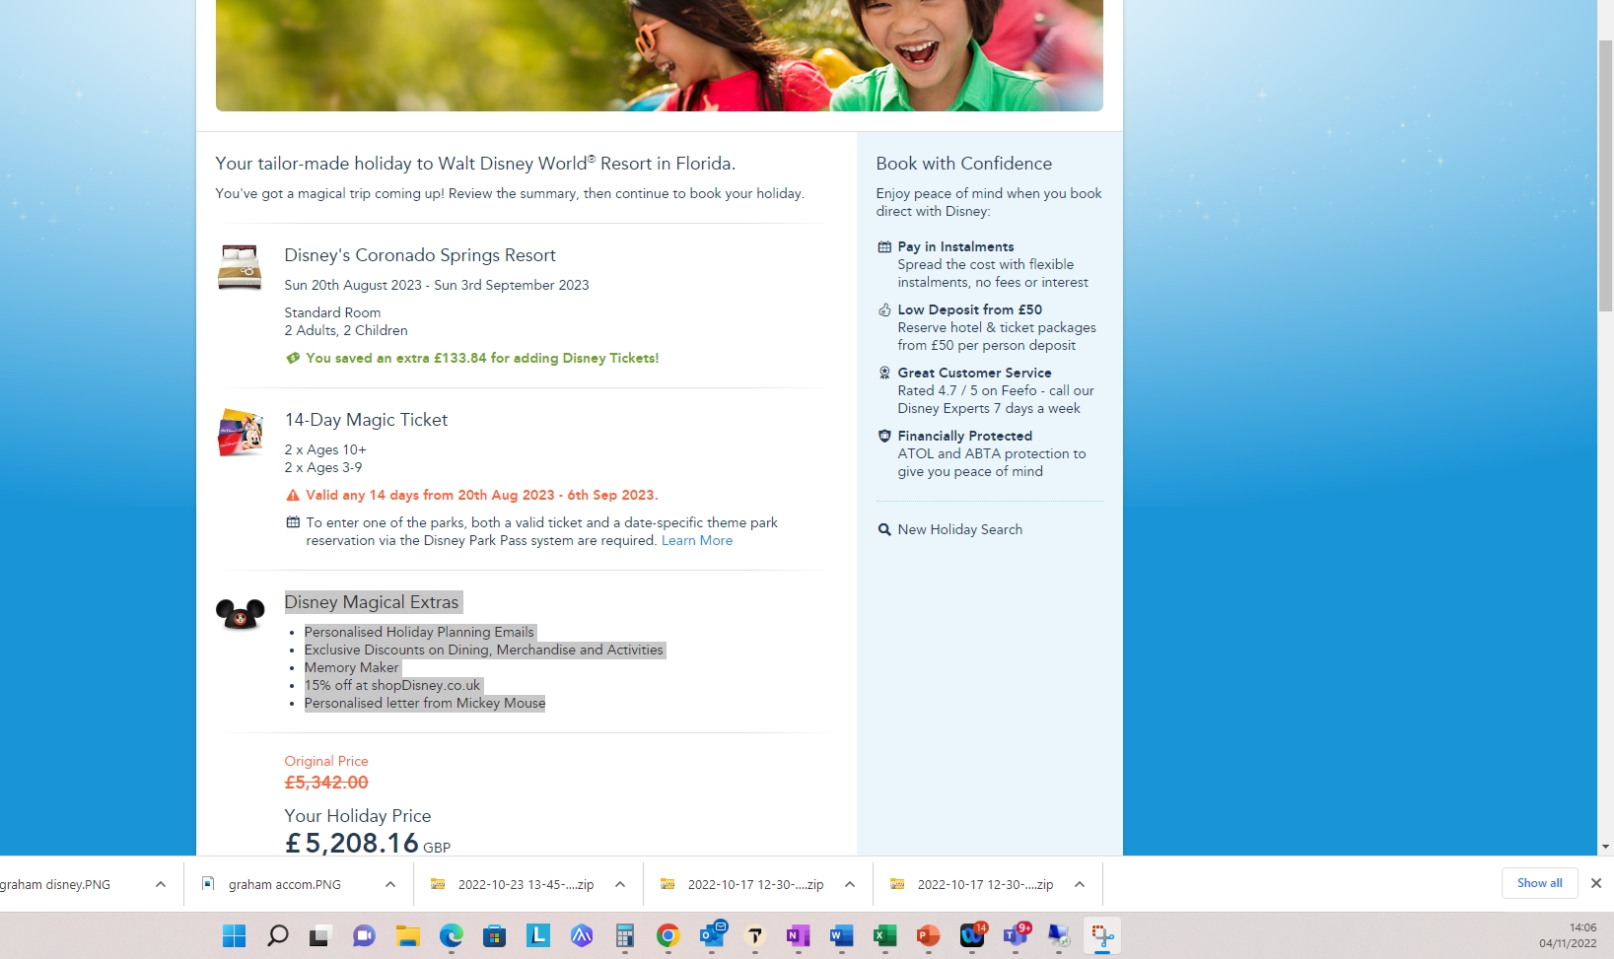Screen dimensions: 1614x959
Task: Click the "Exclusive Discounts on Dining" list item
Action: coord(484,650)
